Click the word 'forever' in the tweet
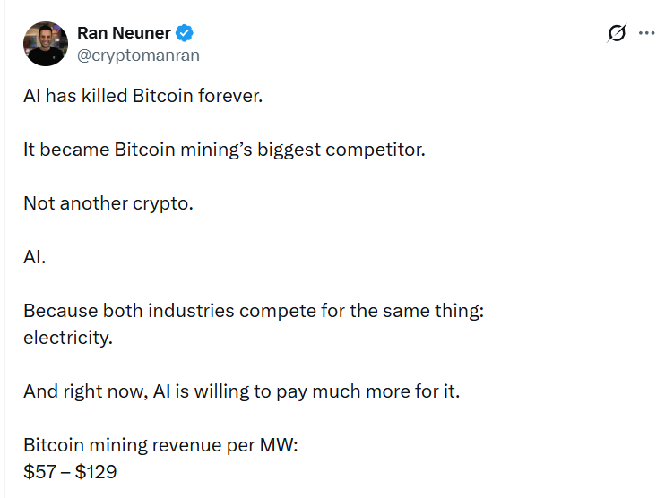665x498 pixels. [x=231, y=95]
